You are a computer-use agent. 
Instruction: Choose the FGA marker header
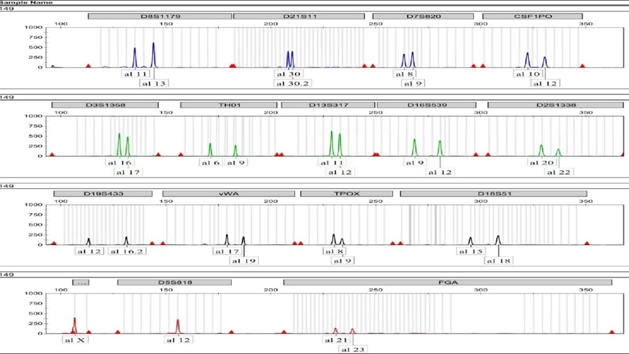(x=448, y=282)
